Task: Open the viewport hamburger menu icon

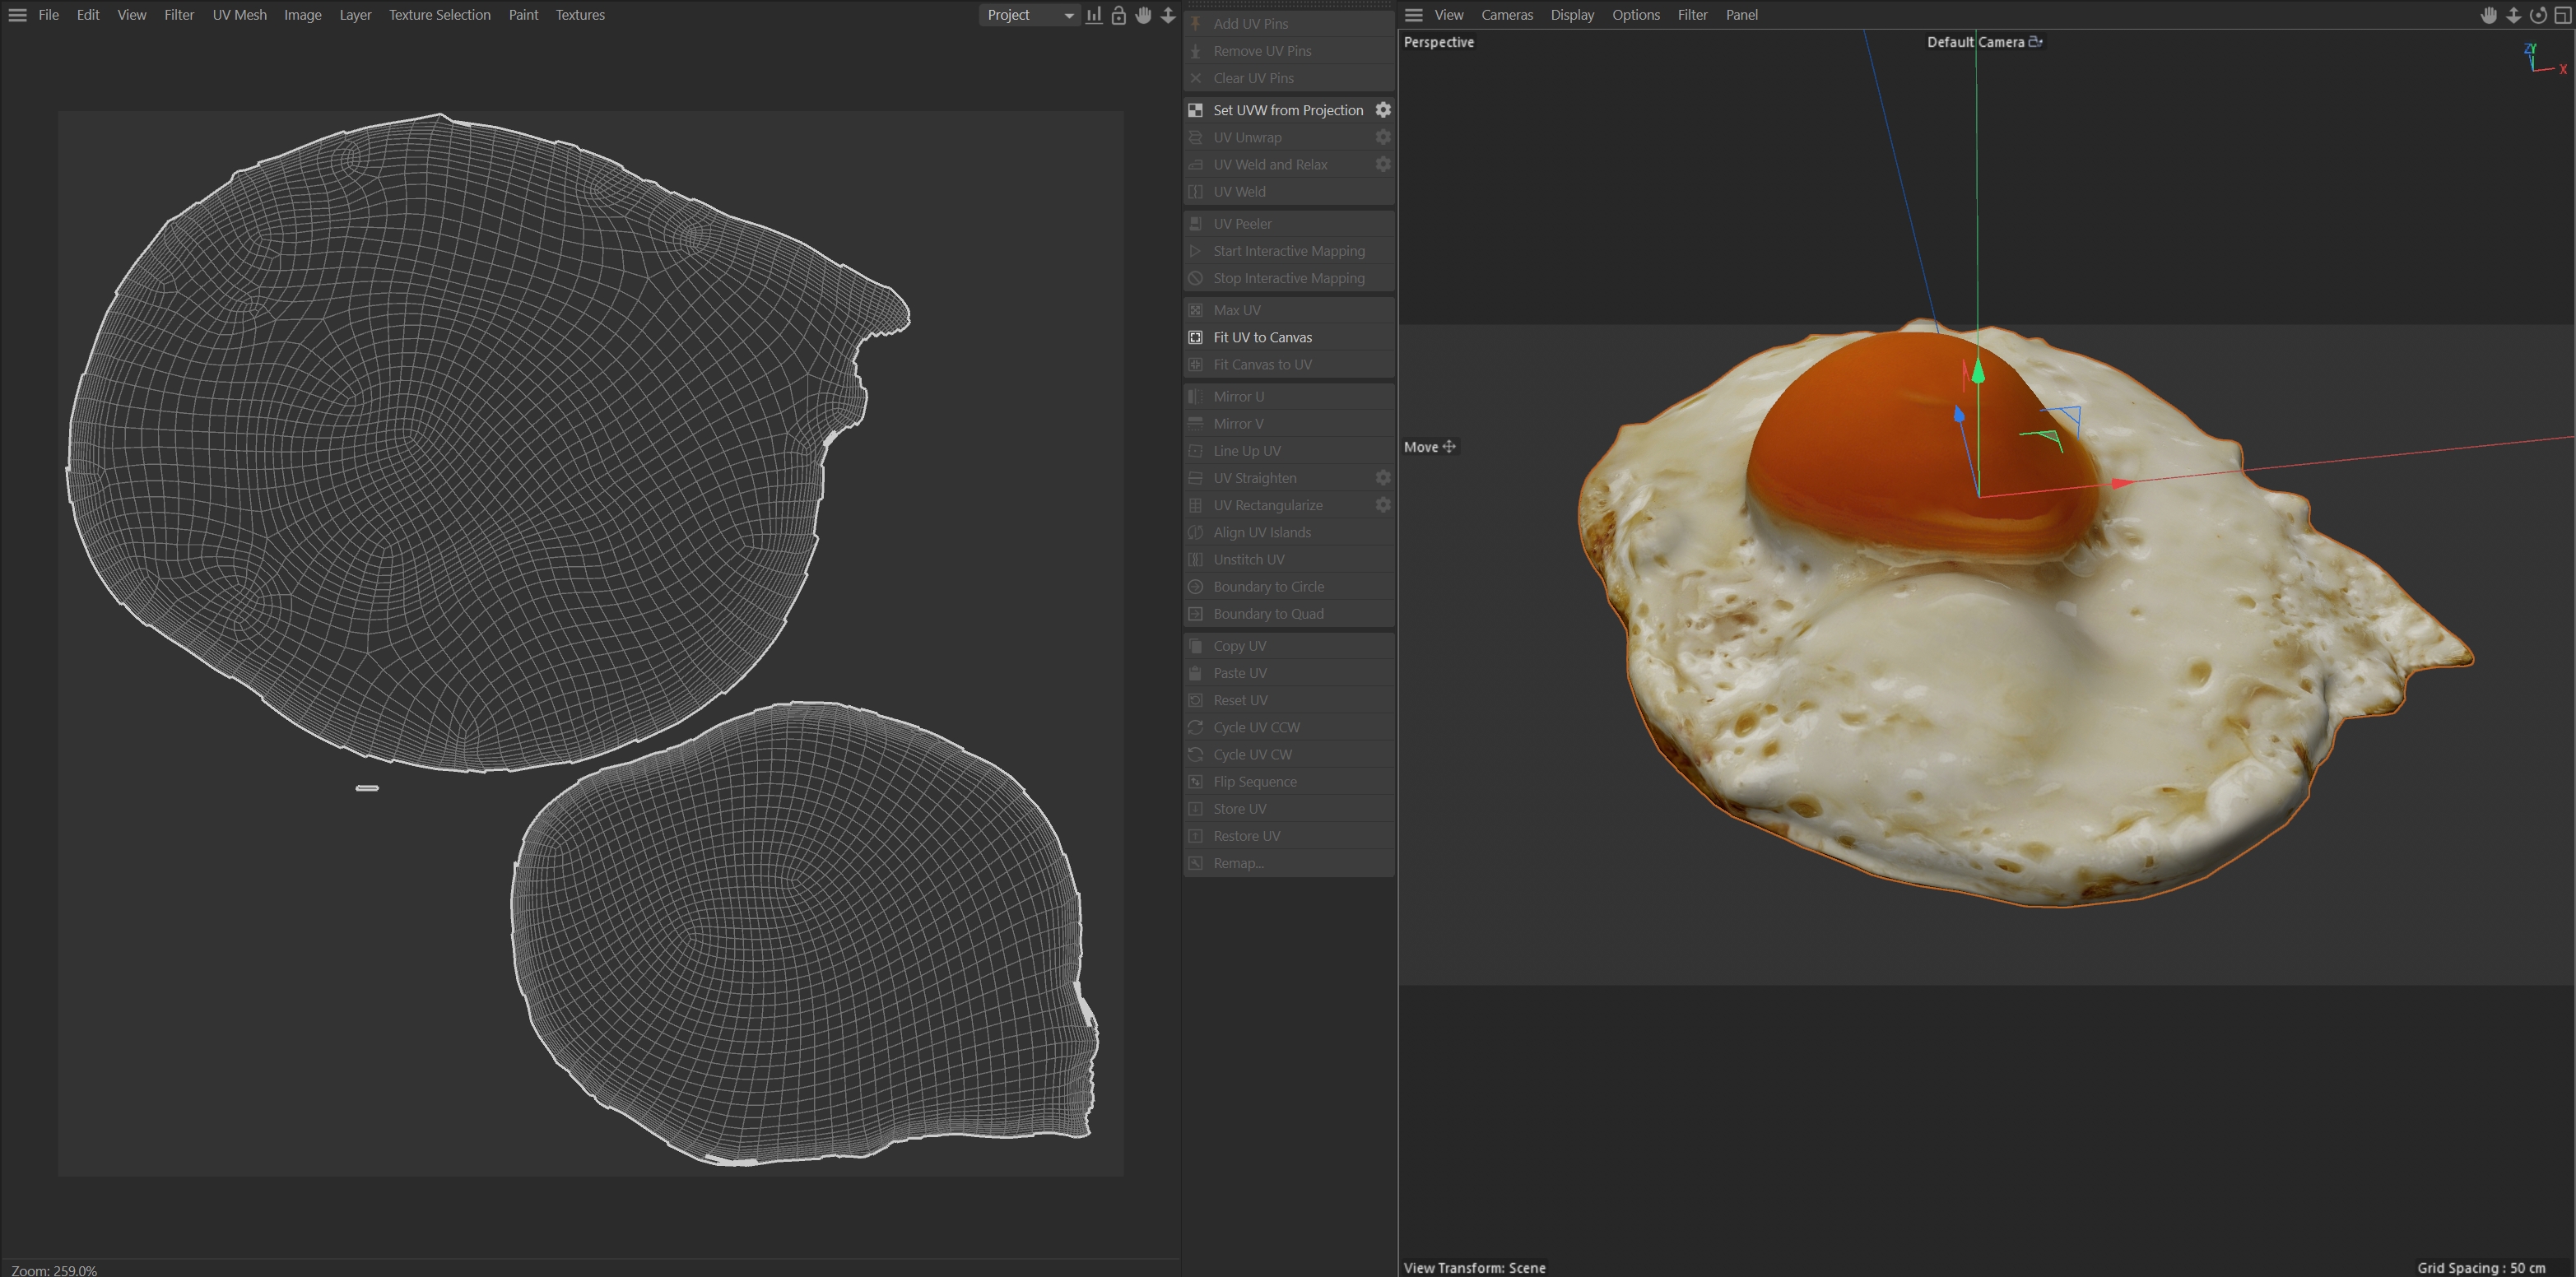Action: [x=1413, y=15]
